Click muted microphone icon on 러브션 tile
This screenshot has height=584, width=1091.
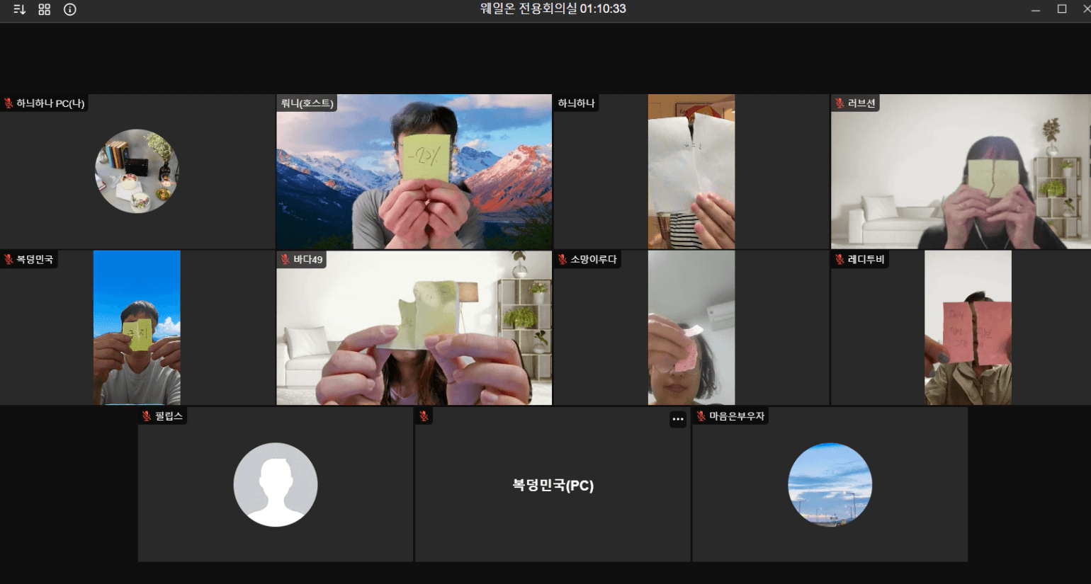tap(840, 103)
